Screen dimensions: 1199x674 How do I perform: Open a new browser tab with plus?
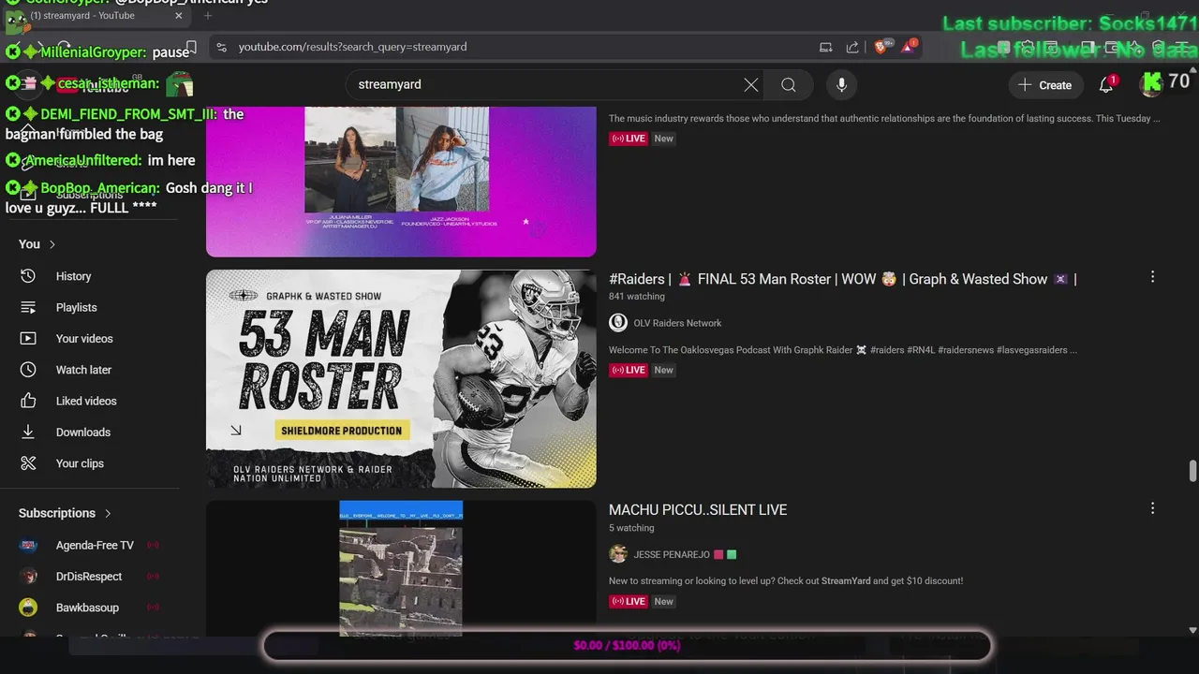[208, 16]
